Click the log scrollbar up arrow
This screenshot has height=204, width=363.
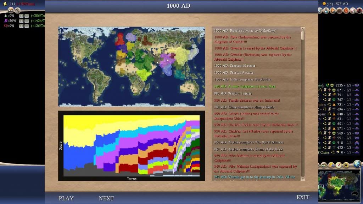[x=302, y=29]
